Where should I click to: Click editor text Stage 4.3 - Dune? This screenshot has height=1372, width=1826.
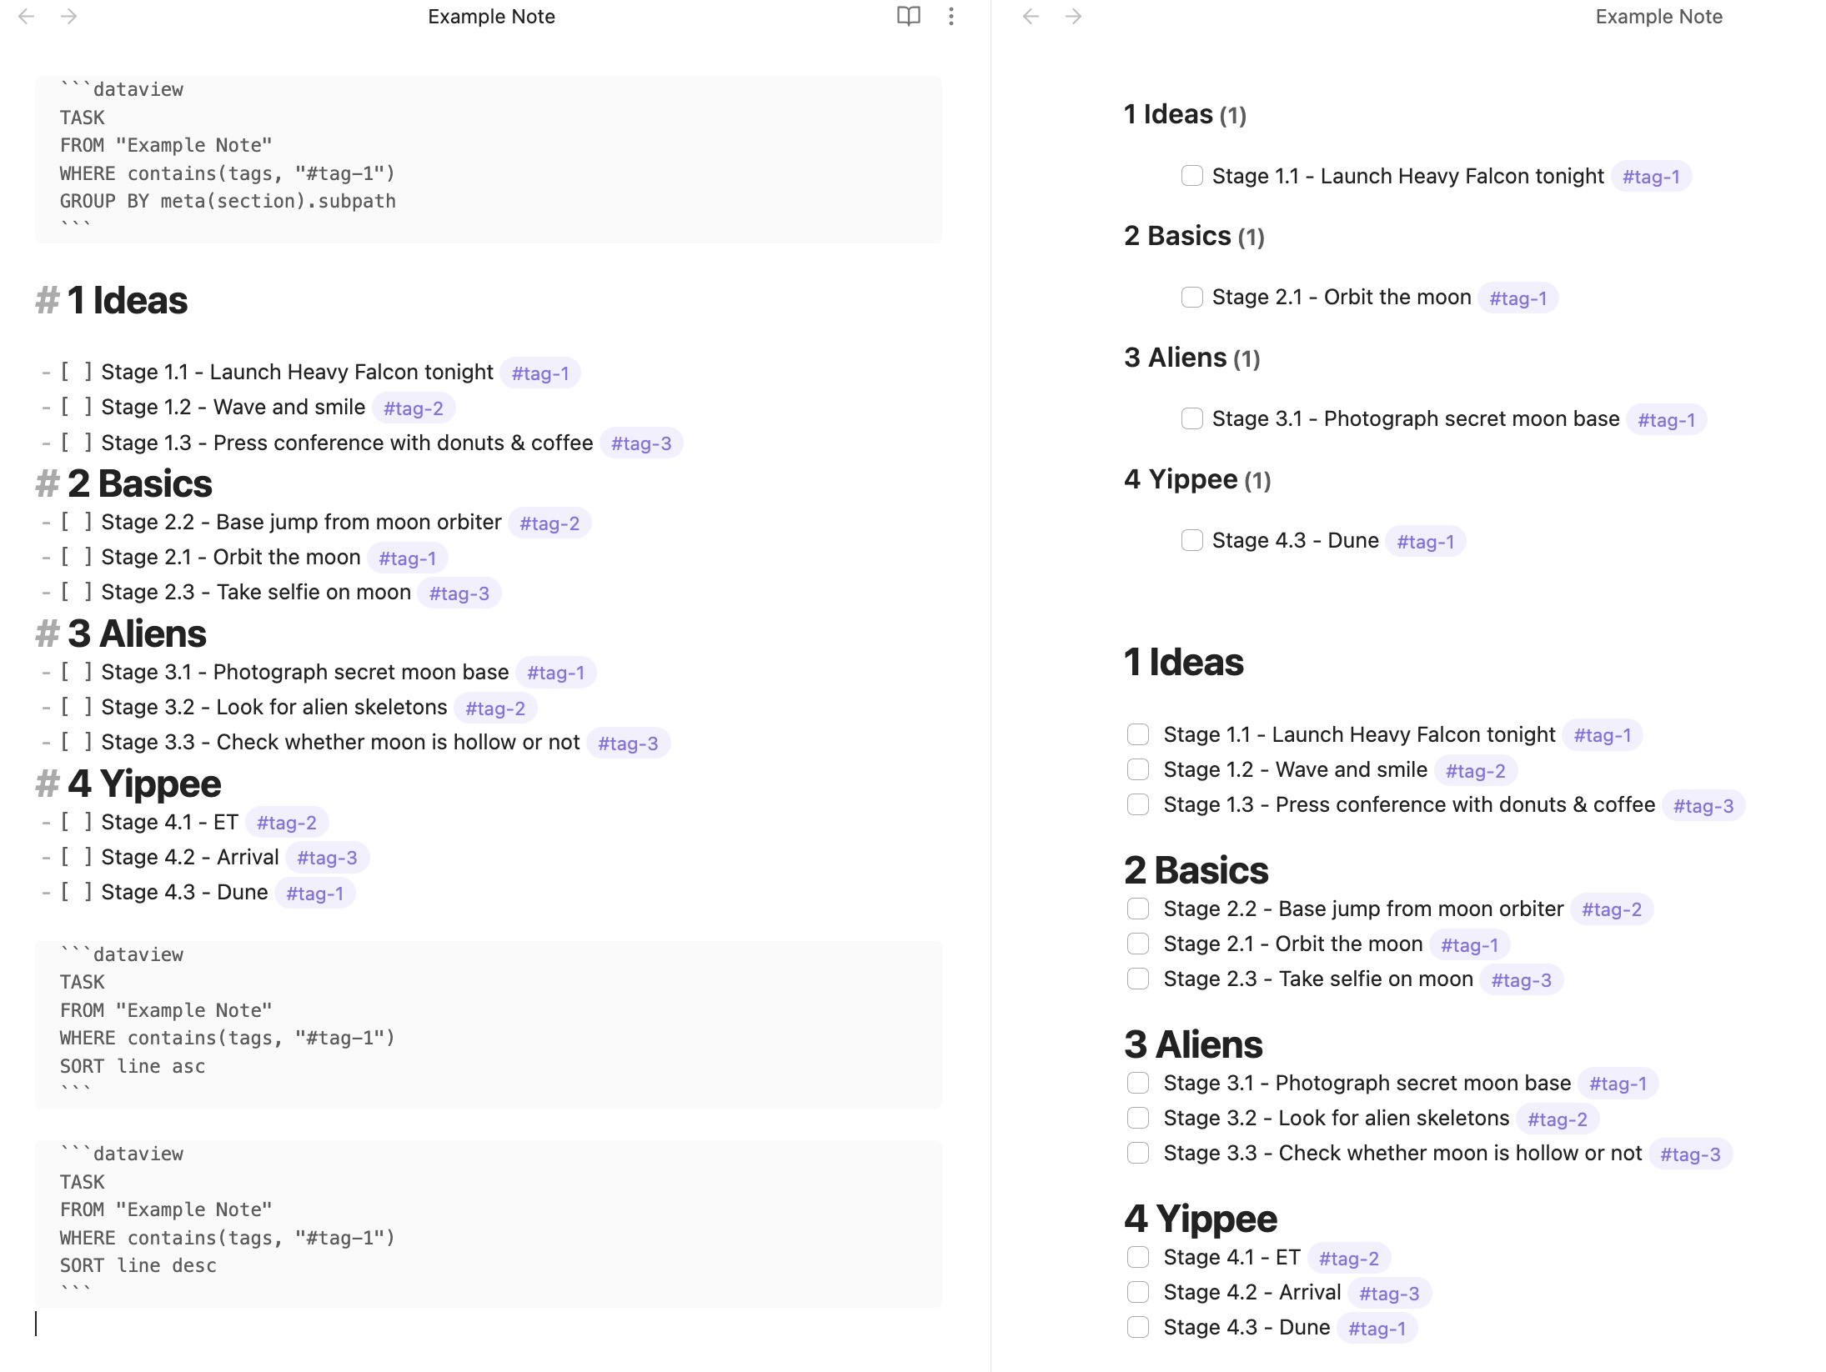tap(184, 892)
